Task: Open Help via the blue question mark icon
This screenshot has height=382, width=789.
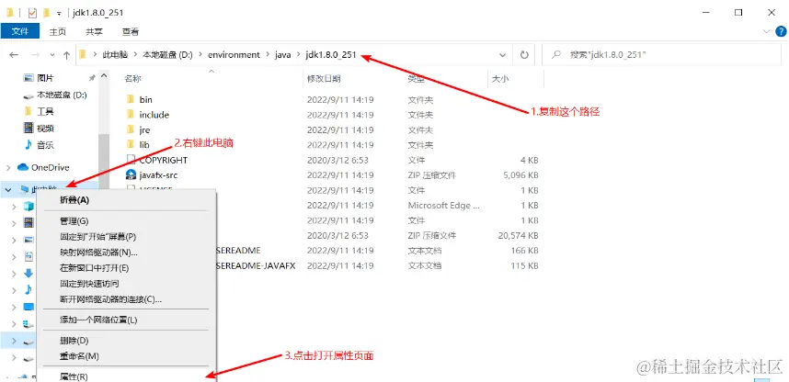Action: coord(781,31)
